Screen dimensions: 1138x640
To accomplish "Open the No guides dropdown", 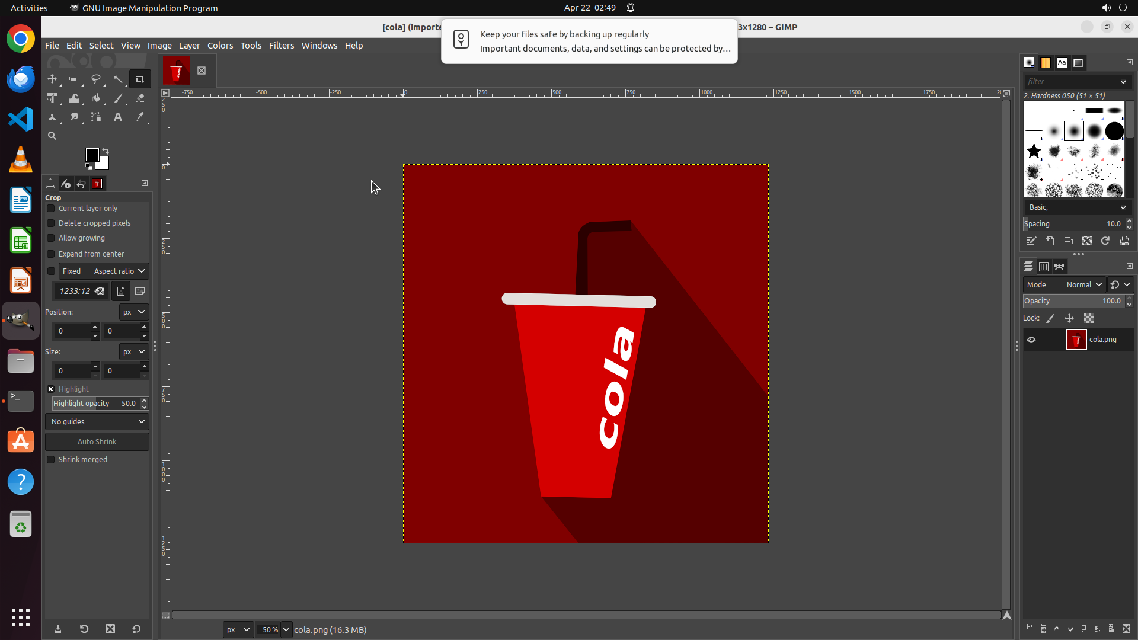I will pyautogui.click(x=97, y=422).
